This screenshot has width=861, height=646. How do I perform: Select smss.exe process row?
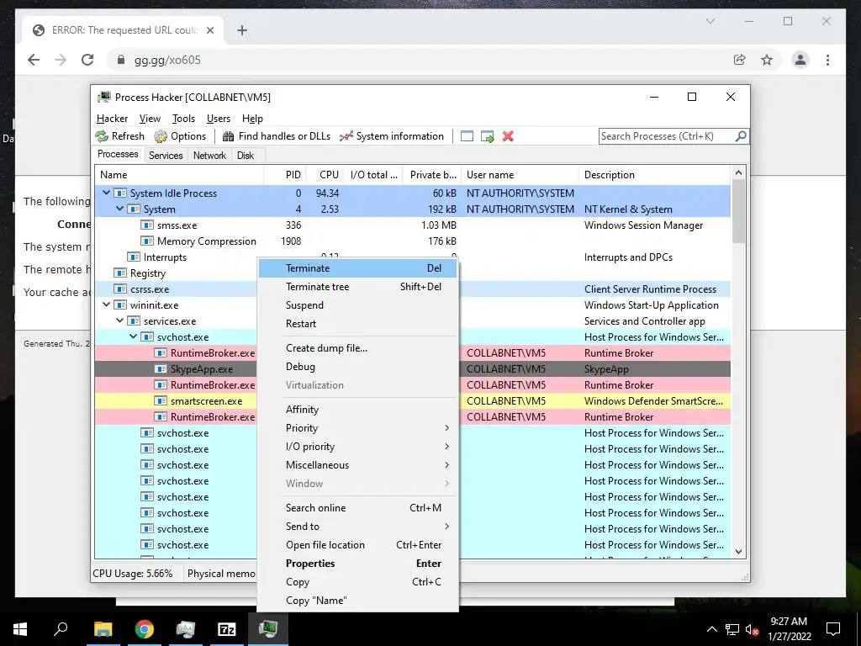412,225
